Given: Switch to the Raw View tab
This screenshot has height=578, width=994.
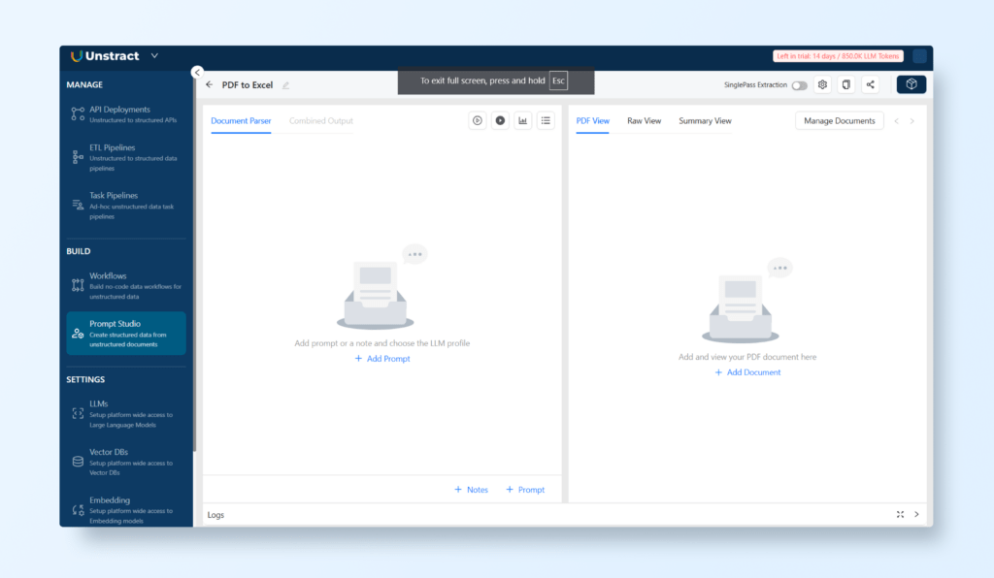Looking at the screenshot, I should [x=644, y=121].
